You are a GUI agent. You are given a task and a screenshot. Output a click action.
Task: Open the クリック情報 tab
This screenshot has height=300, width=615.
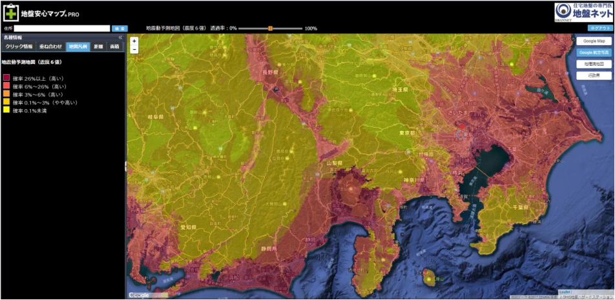tap(19, 46)
